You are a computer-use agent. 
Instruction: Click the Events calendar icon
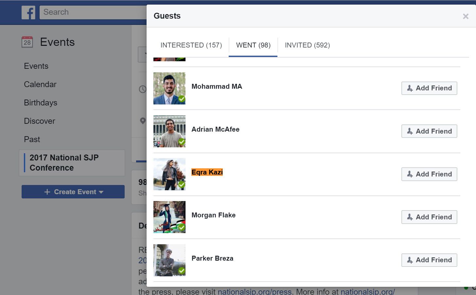pyautogui.click(x=27, y=42)
